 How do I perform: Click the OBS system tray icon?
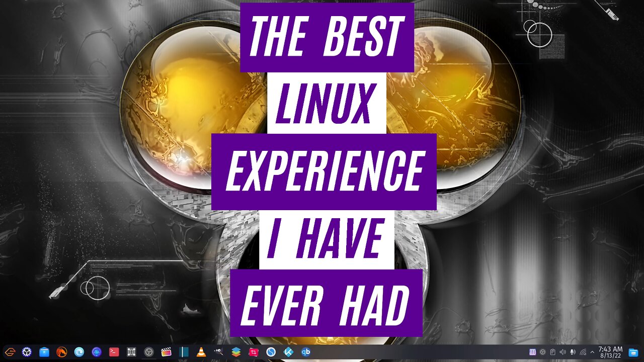(543, 352)
